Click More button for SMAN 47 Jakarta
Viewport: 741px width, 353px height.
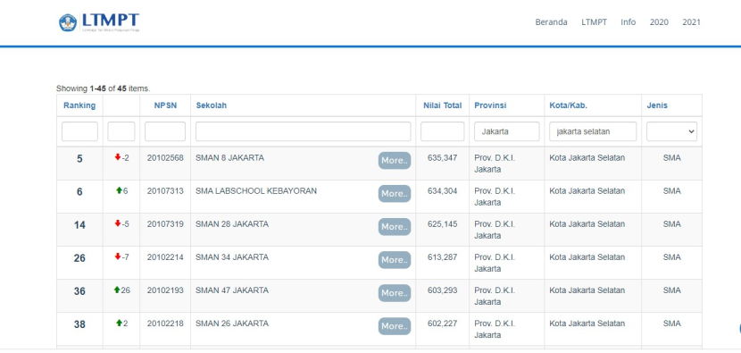[x=395, y=293]
